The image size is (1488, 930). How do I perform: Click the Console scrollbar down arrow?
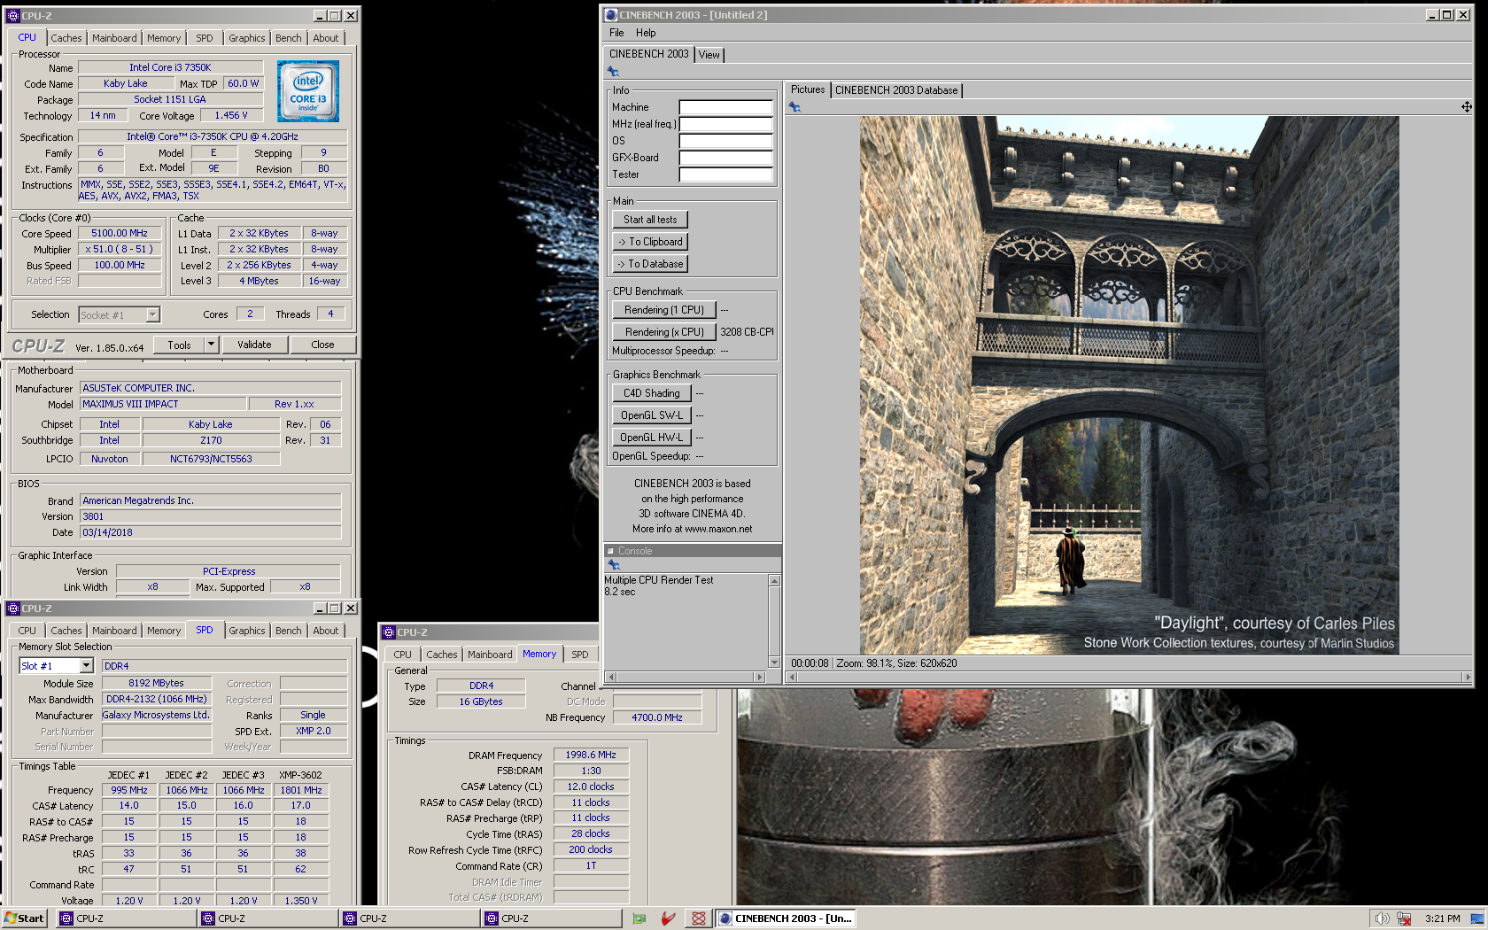(774, 662)
